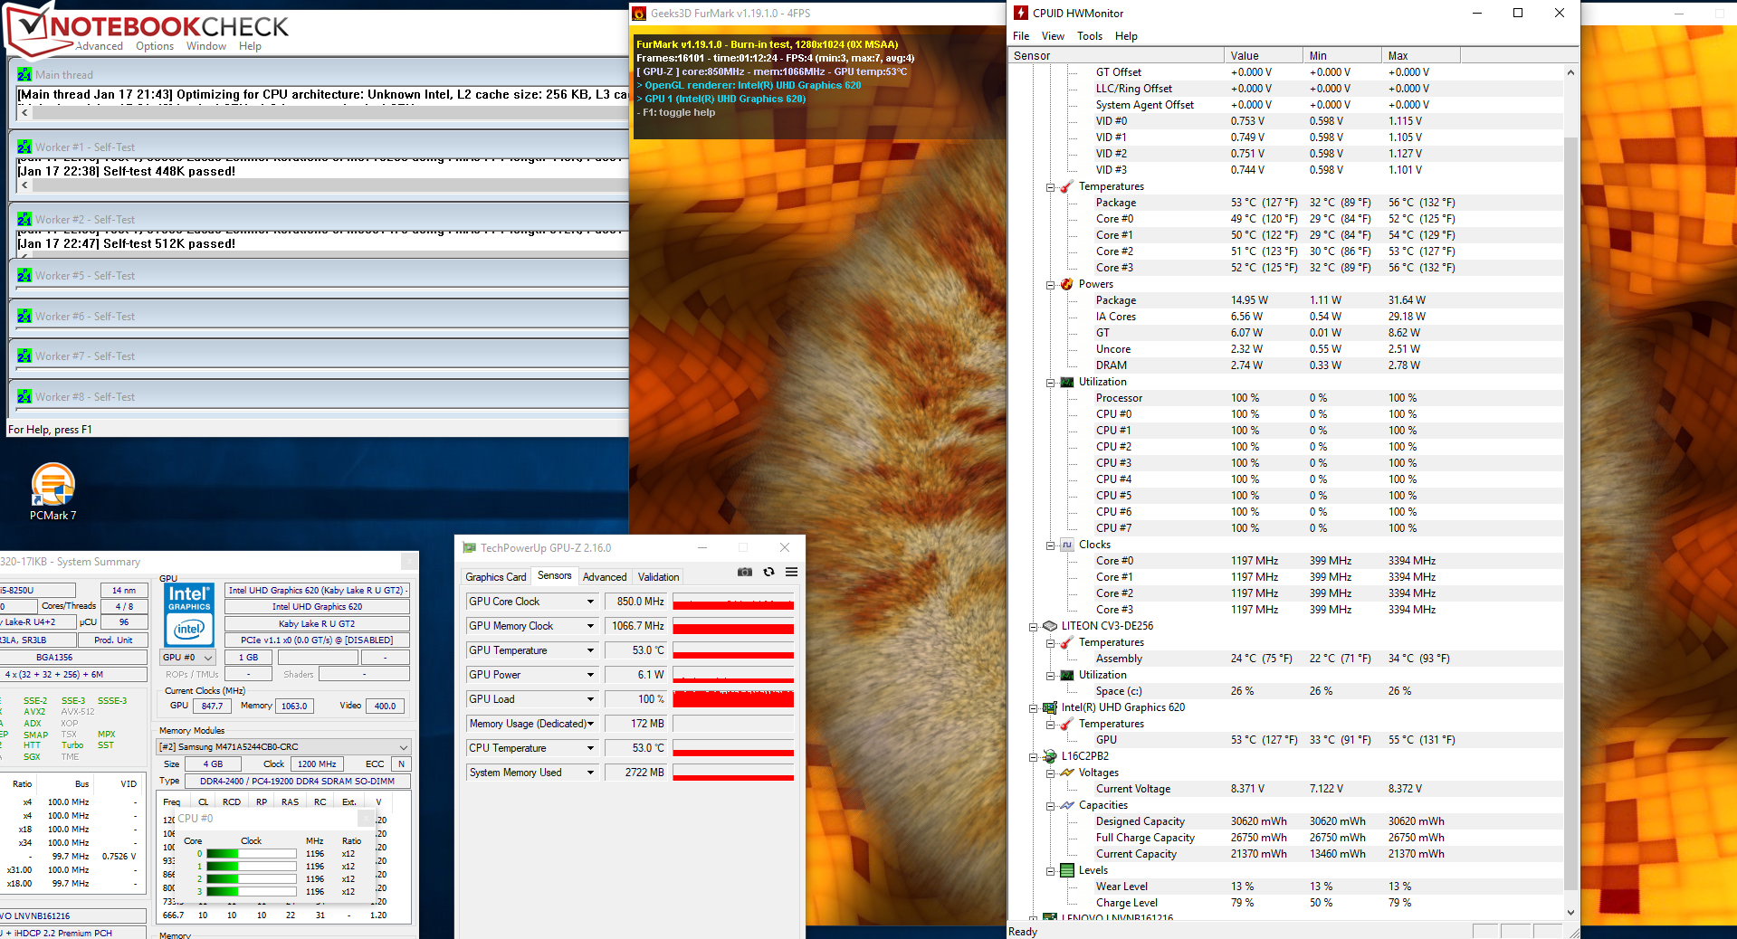Click the Voltages icon under L16C2PB2

1067,773
